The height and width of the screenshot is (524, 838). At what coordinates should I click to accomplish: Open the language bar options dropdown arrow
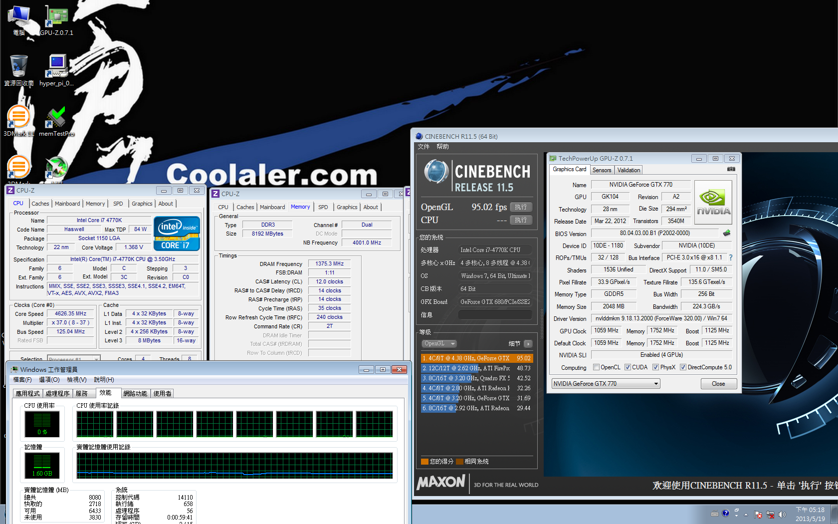click(x=737, y=516)
